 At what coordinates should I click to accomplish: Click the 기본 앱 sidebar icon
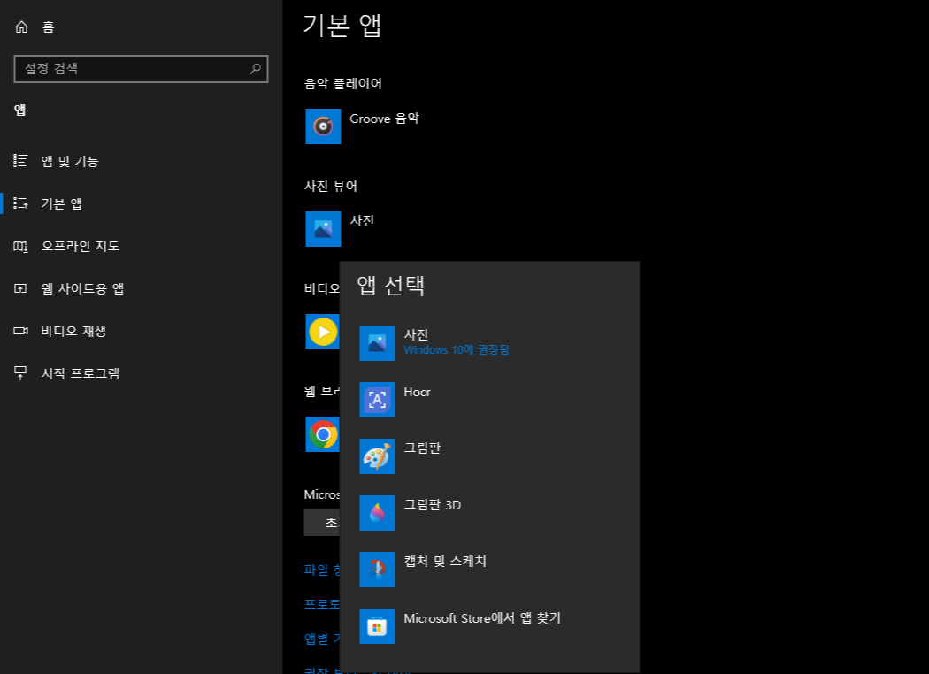click(x=20, y=203)
